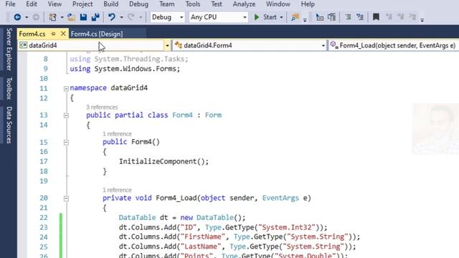The width and height of the screenshot is (459, 258).
Task: Click the uncomment lines icon
Action: (x=360, y=17)
